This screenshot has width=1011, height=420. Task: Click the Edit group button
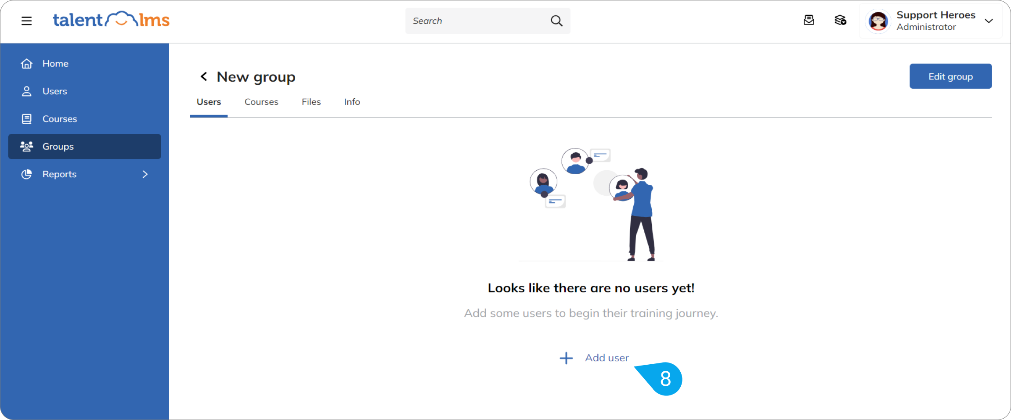(950, 76)
